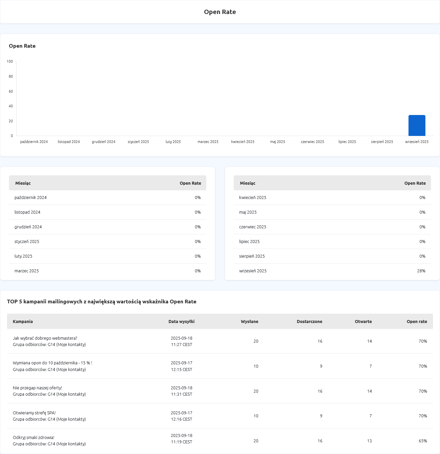This screenshot has width=440, height=454.
Task: Click the 'Odkryj smaki zdrowia!' campaign
Action: [x=33, y=437]
